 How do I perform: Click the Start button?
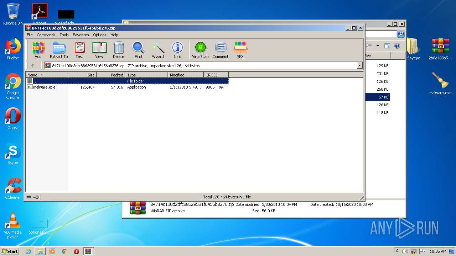point(10,251)
